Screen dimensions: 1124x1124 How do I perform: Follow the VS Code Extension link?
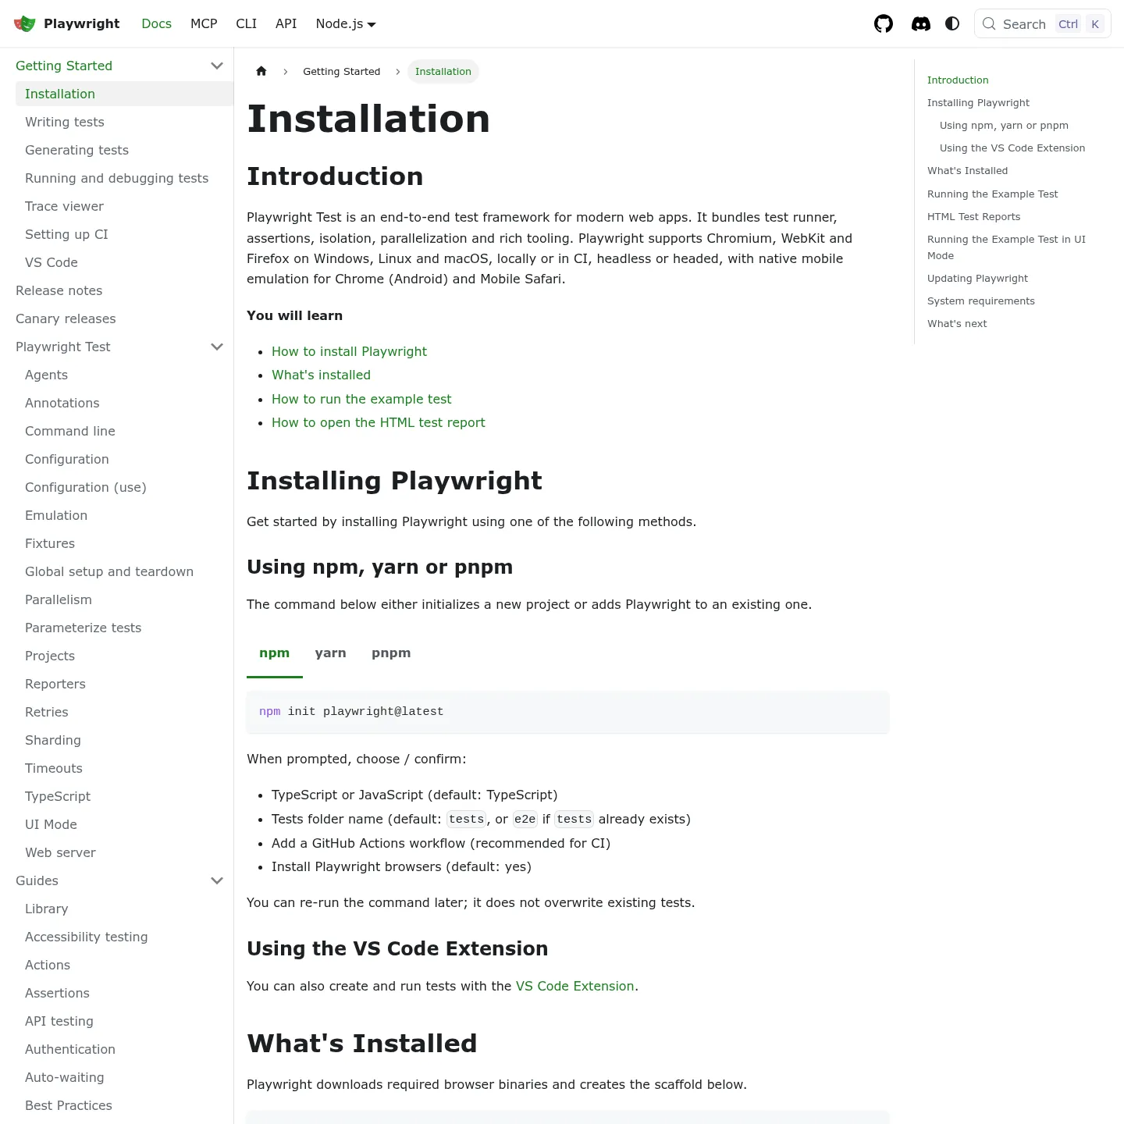(575, 986)
